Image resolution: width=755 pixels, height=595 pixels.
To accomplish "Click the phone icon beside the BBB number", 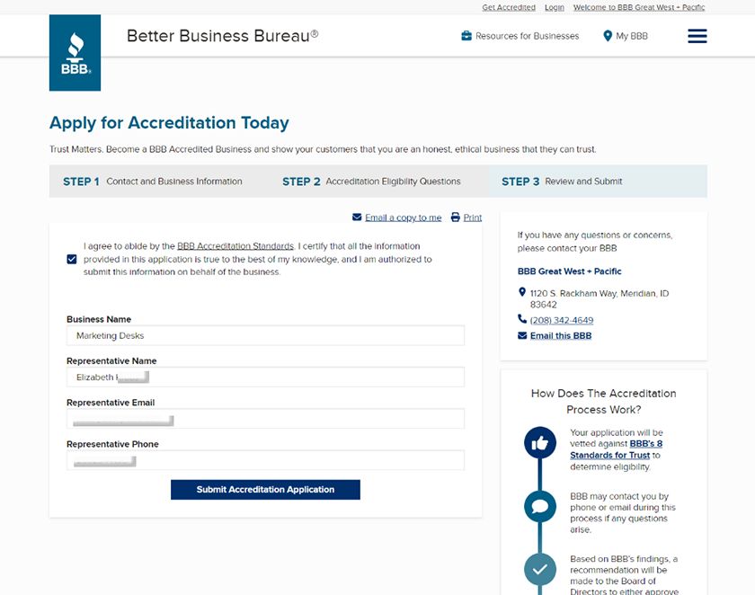I will coord(522,319).
